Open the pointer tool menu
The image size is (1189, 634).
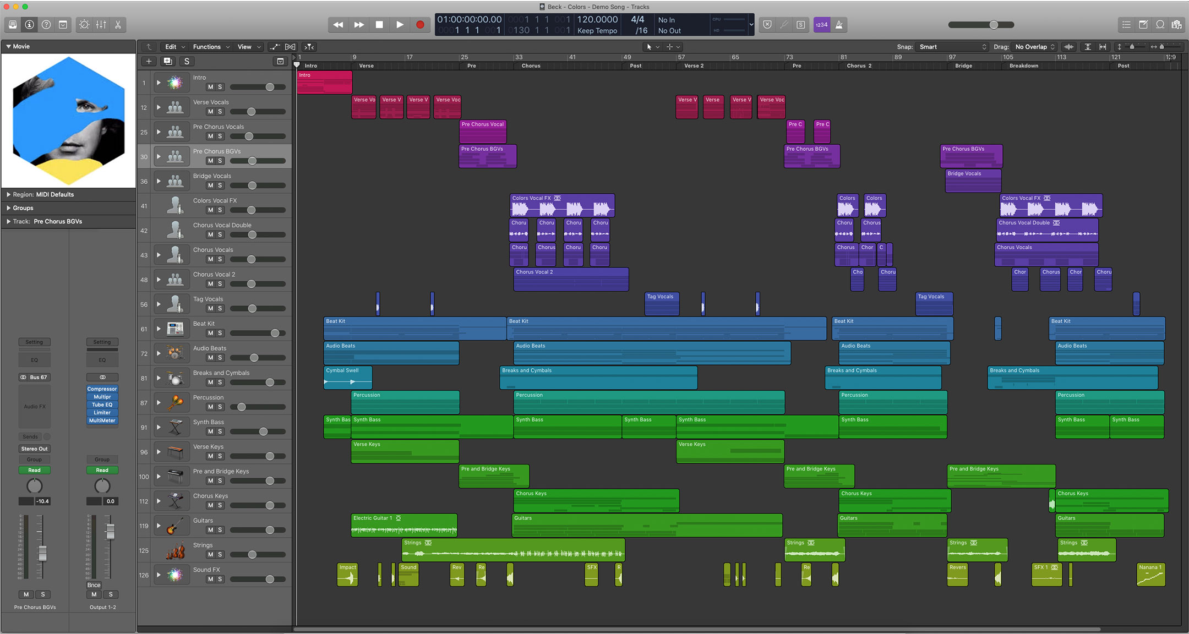[x=652, y=47]
